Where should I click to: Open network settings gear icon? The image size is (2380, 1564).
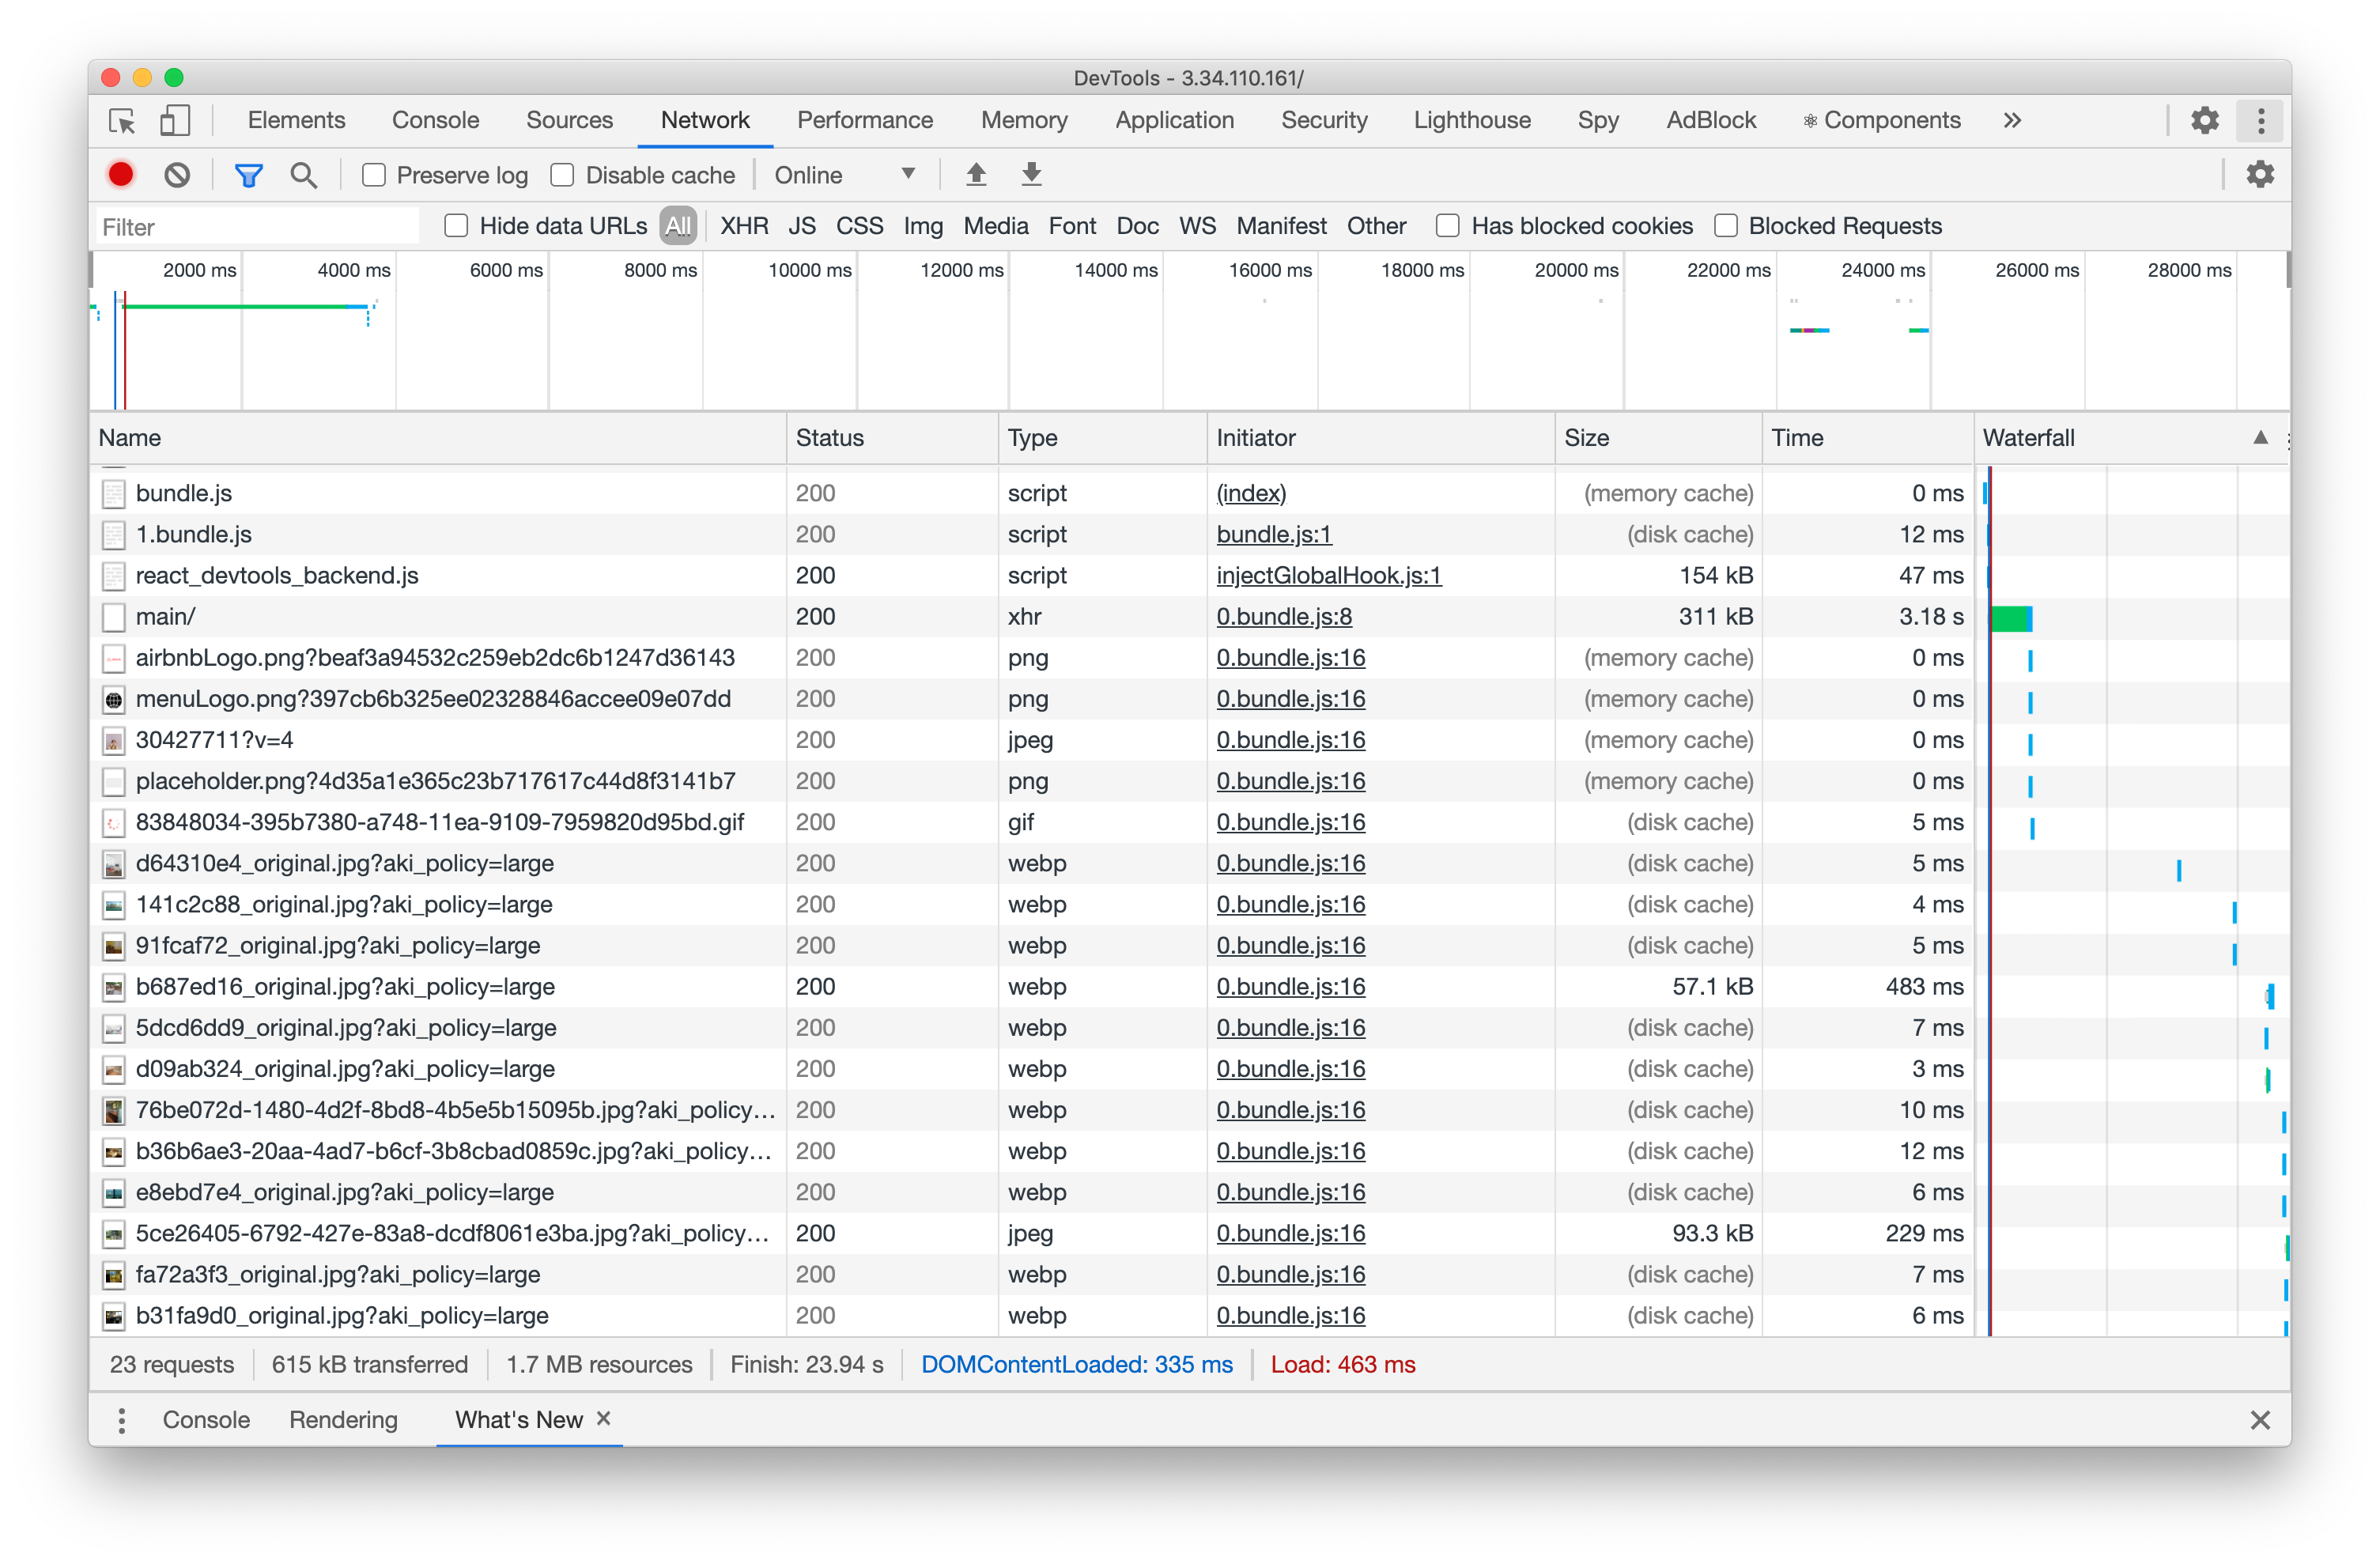2259,175
